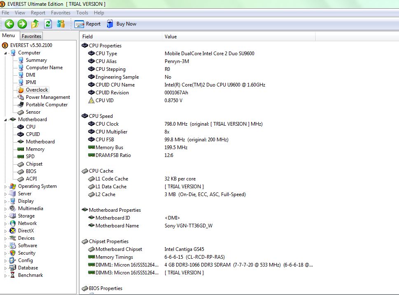Image resolution: width=399 pixels, height=295 pixels.
Task: Click the users toolbar icon
Action: pos(61,24)
